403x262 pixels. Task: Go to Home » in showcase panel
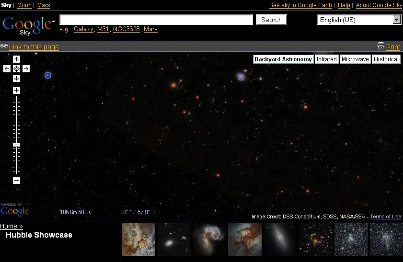[x=12, y=226]
